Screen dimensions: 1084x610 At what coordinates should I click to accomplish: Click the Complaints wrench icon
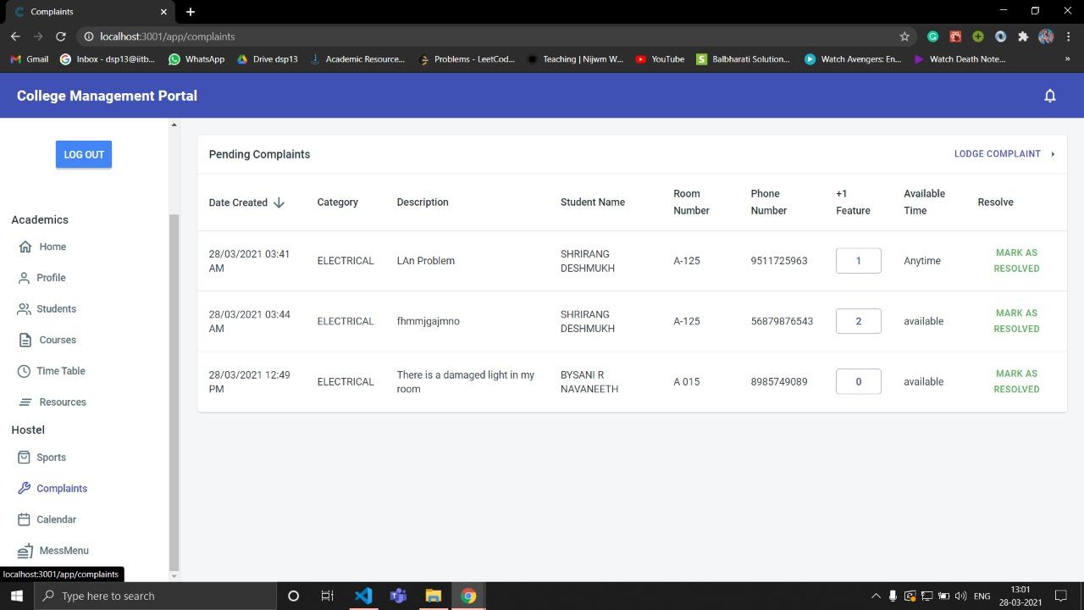tap(24, 488)
